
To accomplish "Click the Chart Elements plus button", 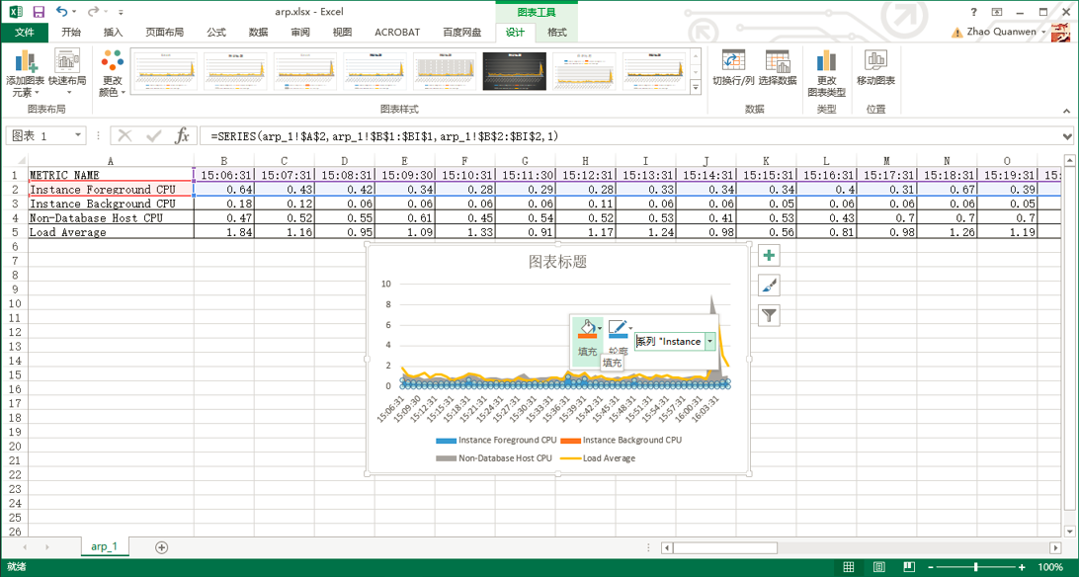I will pos(769,256).
